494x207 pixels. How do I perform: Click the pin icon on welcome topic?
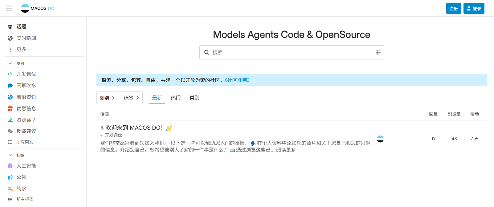(102, 128)
